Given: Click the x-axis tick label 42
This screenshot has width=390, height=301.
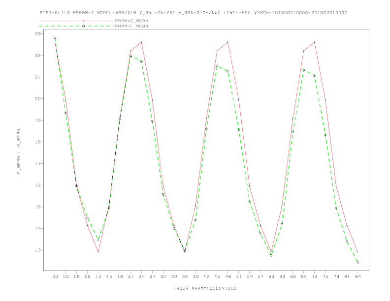Looking at the screenshot, I should [206, 276].
